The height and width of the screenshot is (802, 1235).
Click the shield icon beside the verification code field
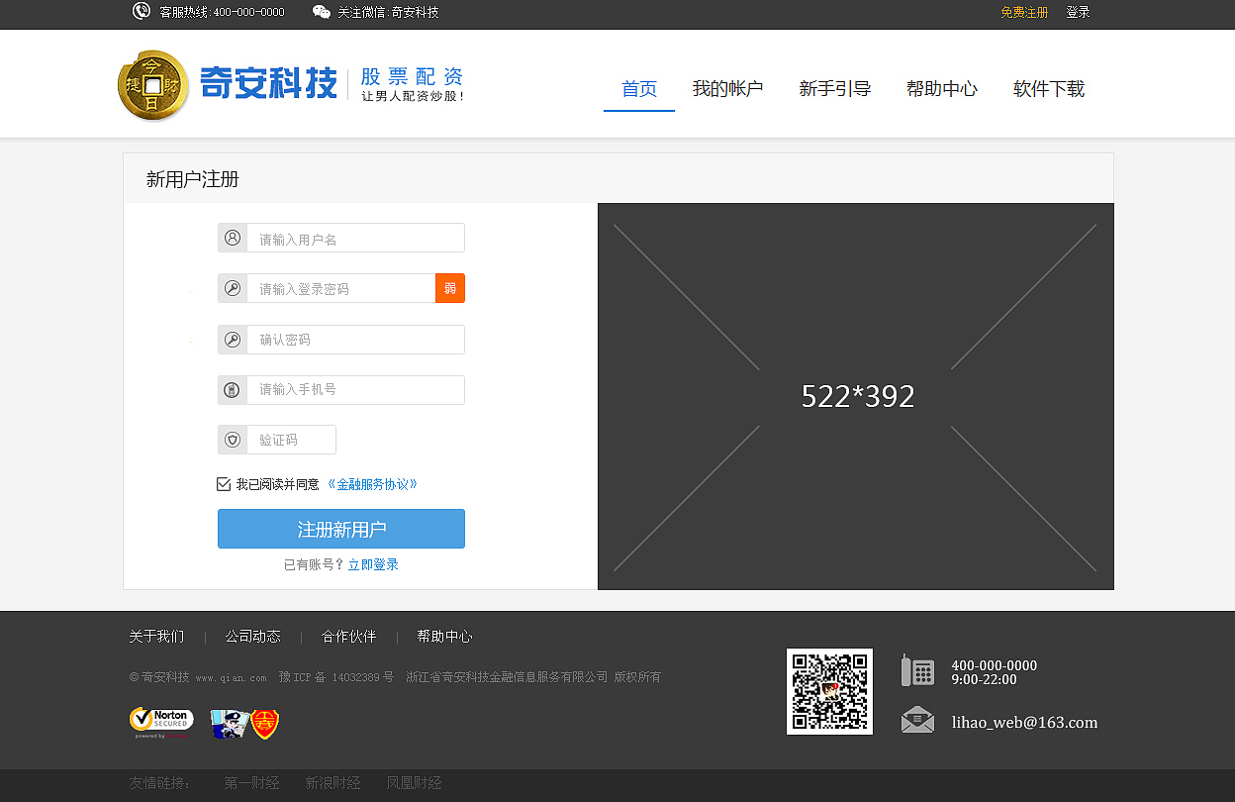233,440
